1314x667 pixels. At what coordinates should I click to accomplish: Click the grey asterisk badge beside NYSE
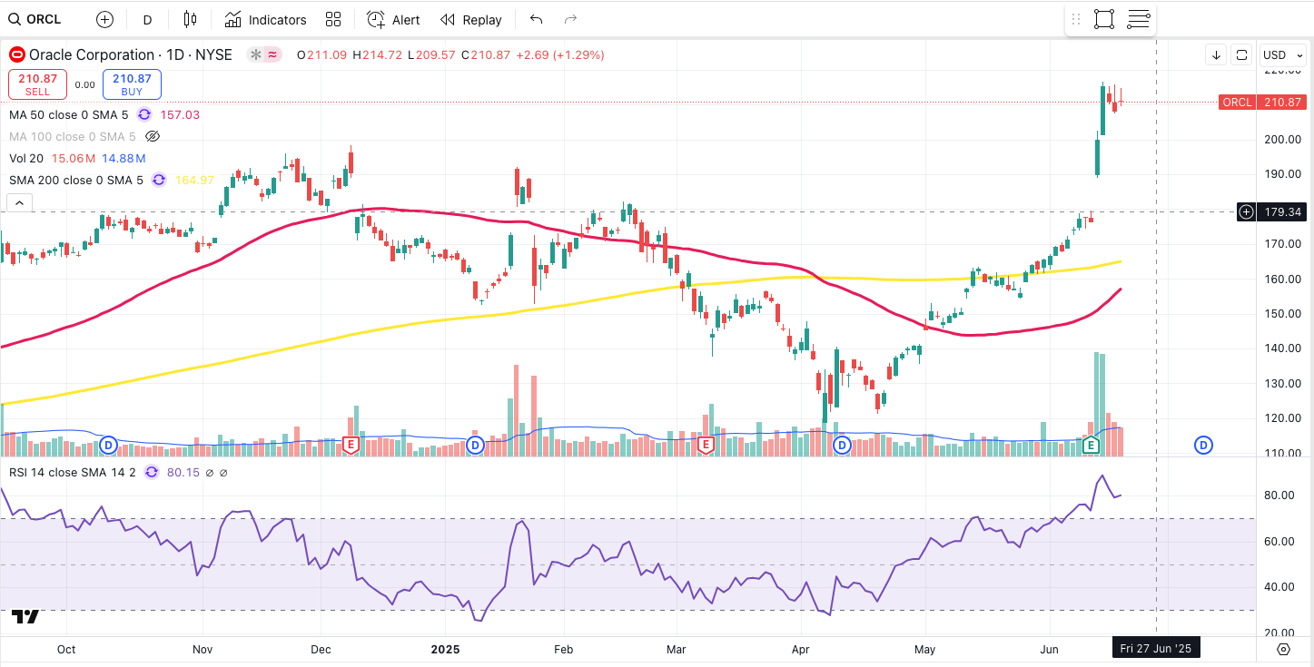click(x=256, y=54)
